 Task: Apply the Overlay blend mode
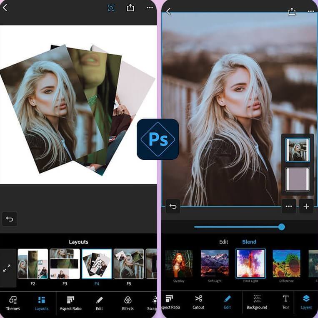pos(179,263)
